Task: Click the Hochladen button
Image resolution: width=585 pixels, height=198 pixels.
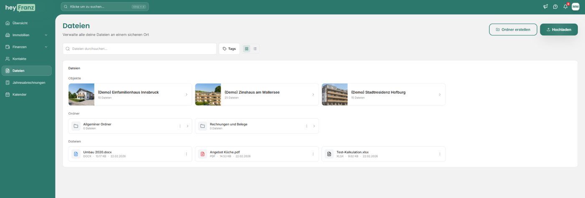Action: [x=559, y=30]
